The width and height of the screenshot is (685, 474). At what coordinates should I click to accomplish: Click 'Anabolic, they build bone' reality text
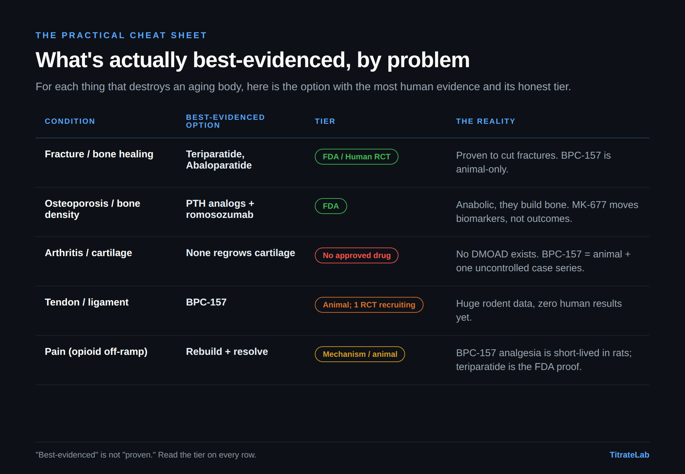coord(547,212)
